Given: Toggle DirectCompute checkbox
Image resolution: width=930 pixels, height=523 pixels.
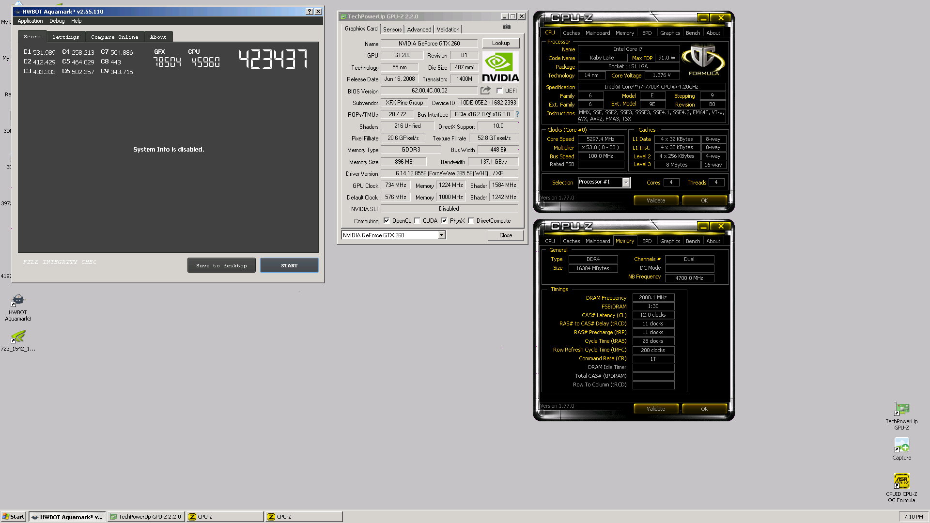Looking at the screenshot, I should pyautogui.click(x=471, y=220).
